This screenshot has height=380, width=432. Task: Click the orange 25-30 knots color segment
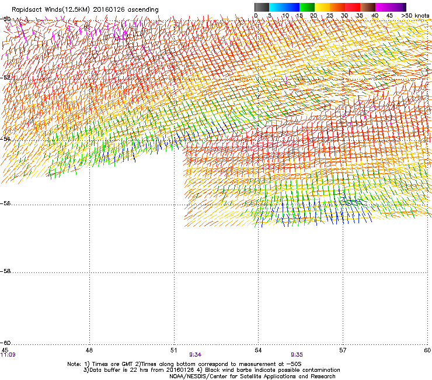(x=337, y=7)
